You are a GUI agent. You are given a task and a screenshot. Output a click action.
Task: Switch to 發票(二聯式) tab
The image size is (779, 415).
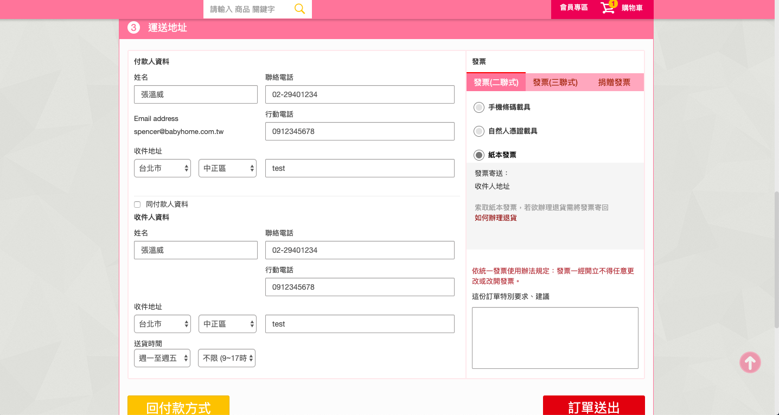(x=496, y=82)
